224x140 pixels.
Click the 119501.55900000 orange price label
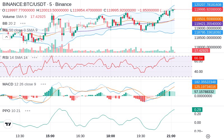tap(207, 19)
